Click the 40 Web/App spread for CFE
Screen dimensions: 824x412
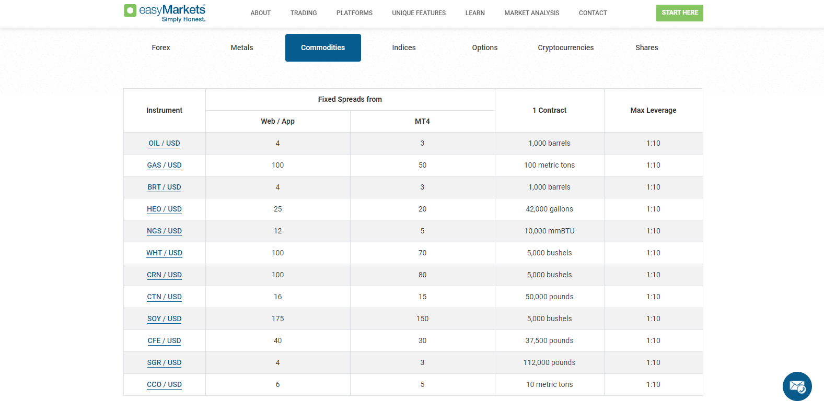(277, 340)
